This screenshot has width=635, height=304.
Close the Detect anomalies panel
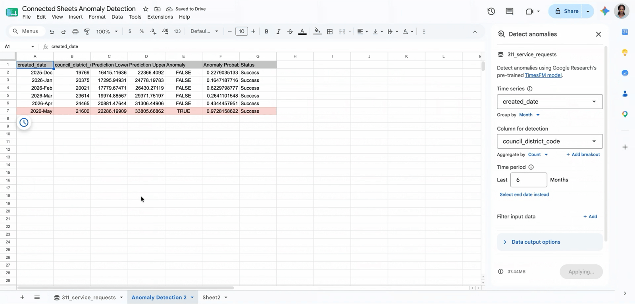pos(598,34)
